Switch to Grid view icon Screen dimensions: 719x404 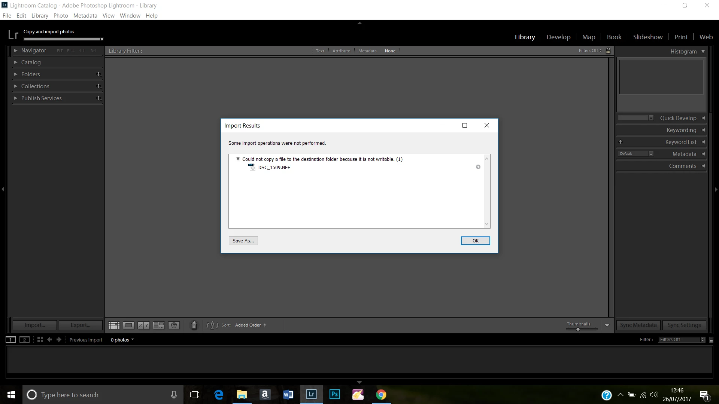click(114, 325)
